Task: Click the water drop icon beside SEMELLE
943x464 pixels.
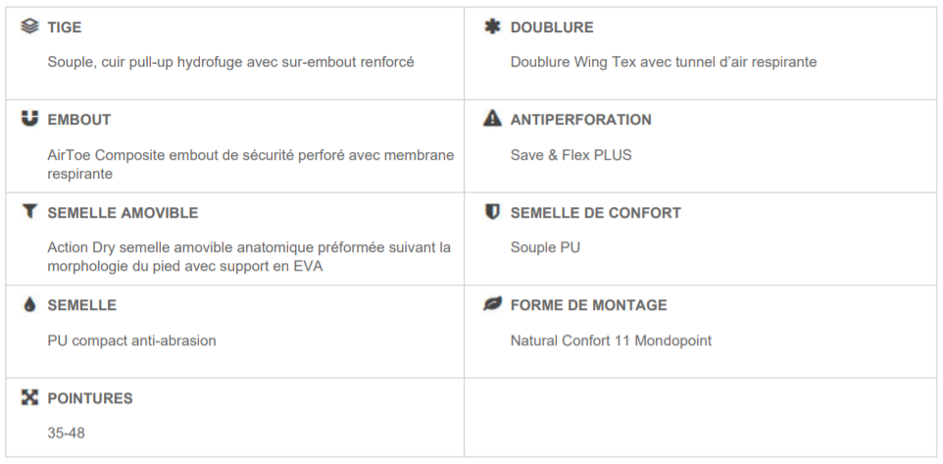Action: 29,304
